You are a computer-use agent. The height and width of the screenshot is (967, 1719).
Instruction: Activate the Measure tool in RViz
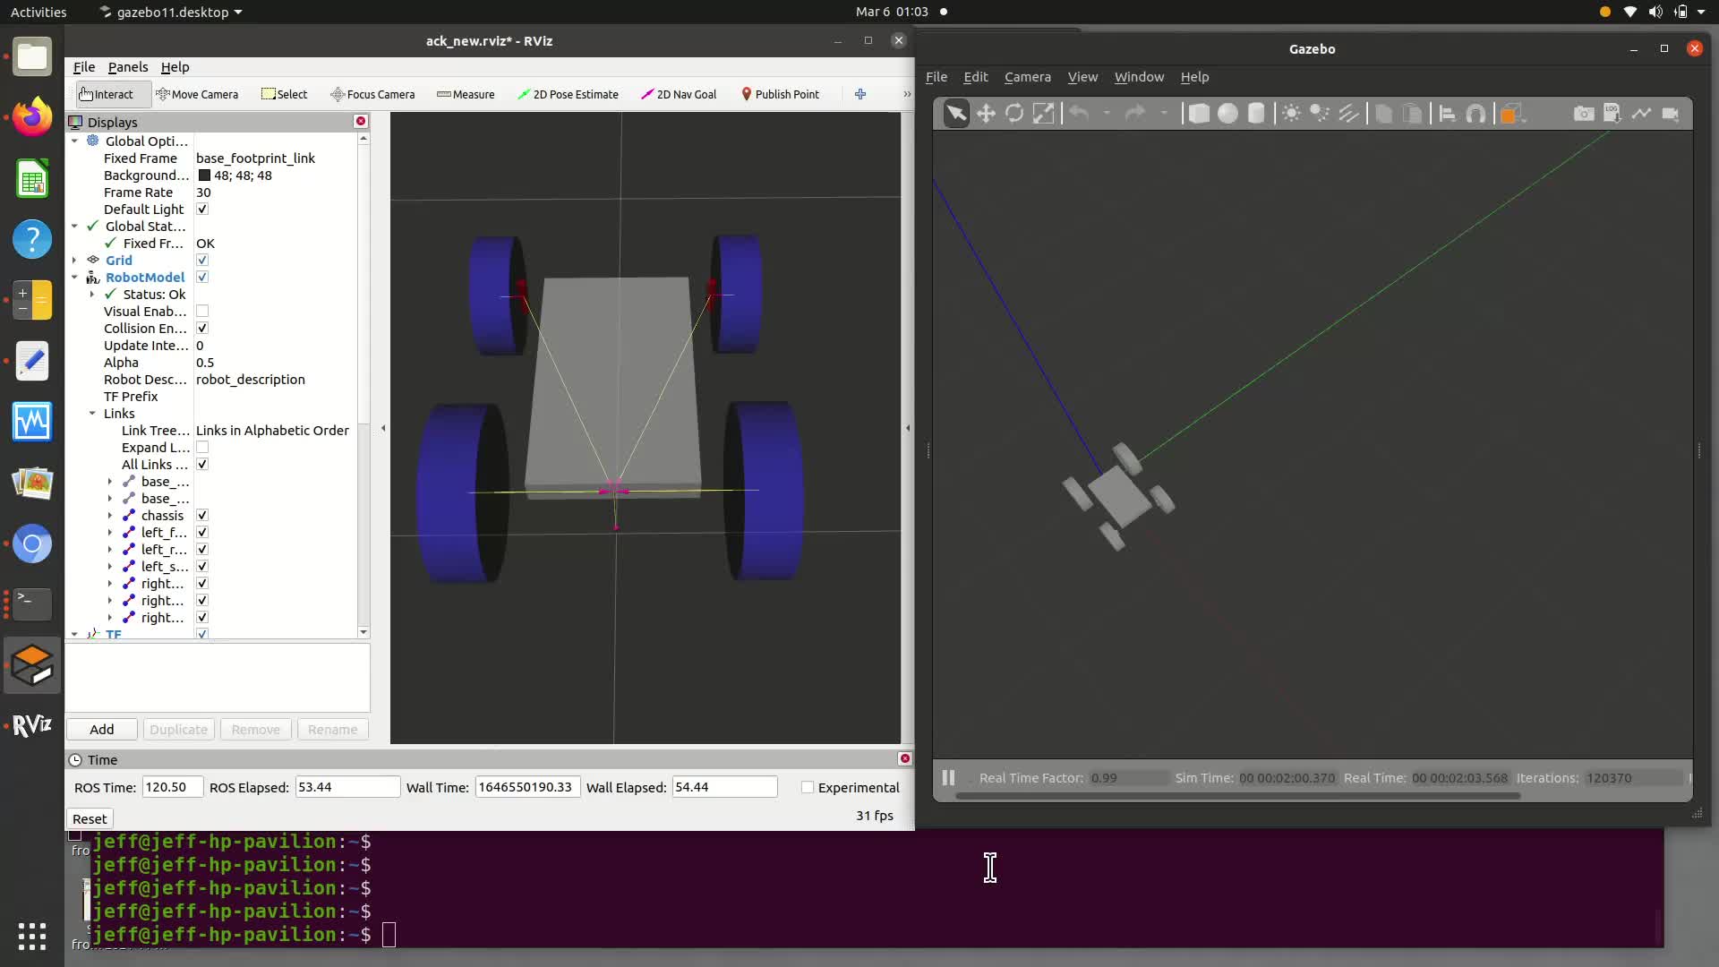tap(466, 94)
